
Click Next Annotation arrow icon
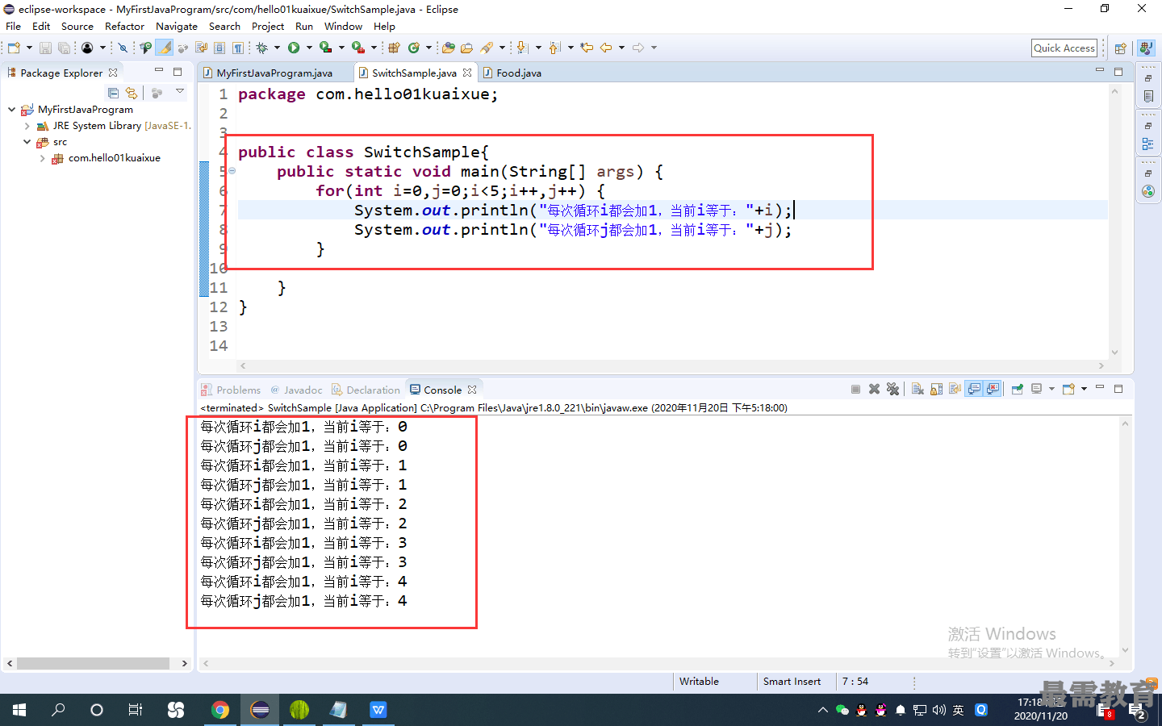pyautogui.click(x=522, y=48)
